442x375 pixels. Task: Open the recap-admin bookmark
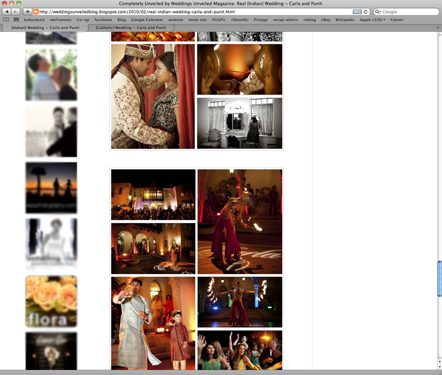286,20
